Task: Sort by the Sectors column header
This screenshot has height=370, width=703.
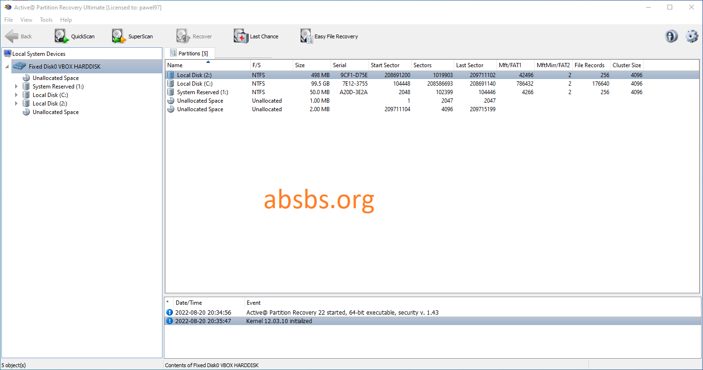Action: (x=433, y=65)
